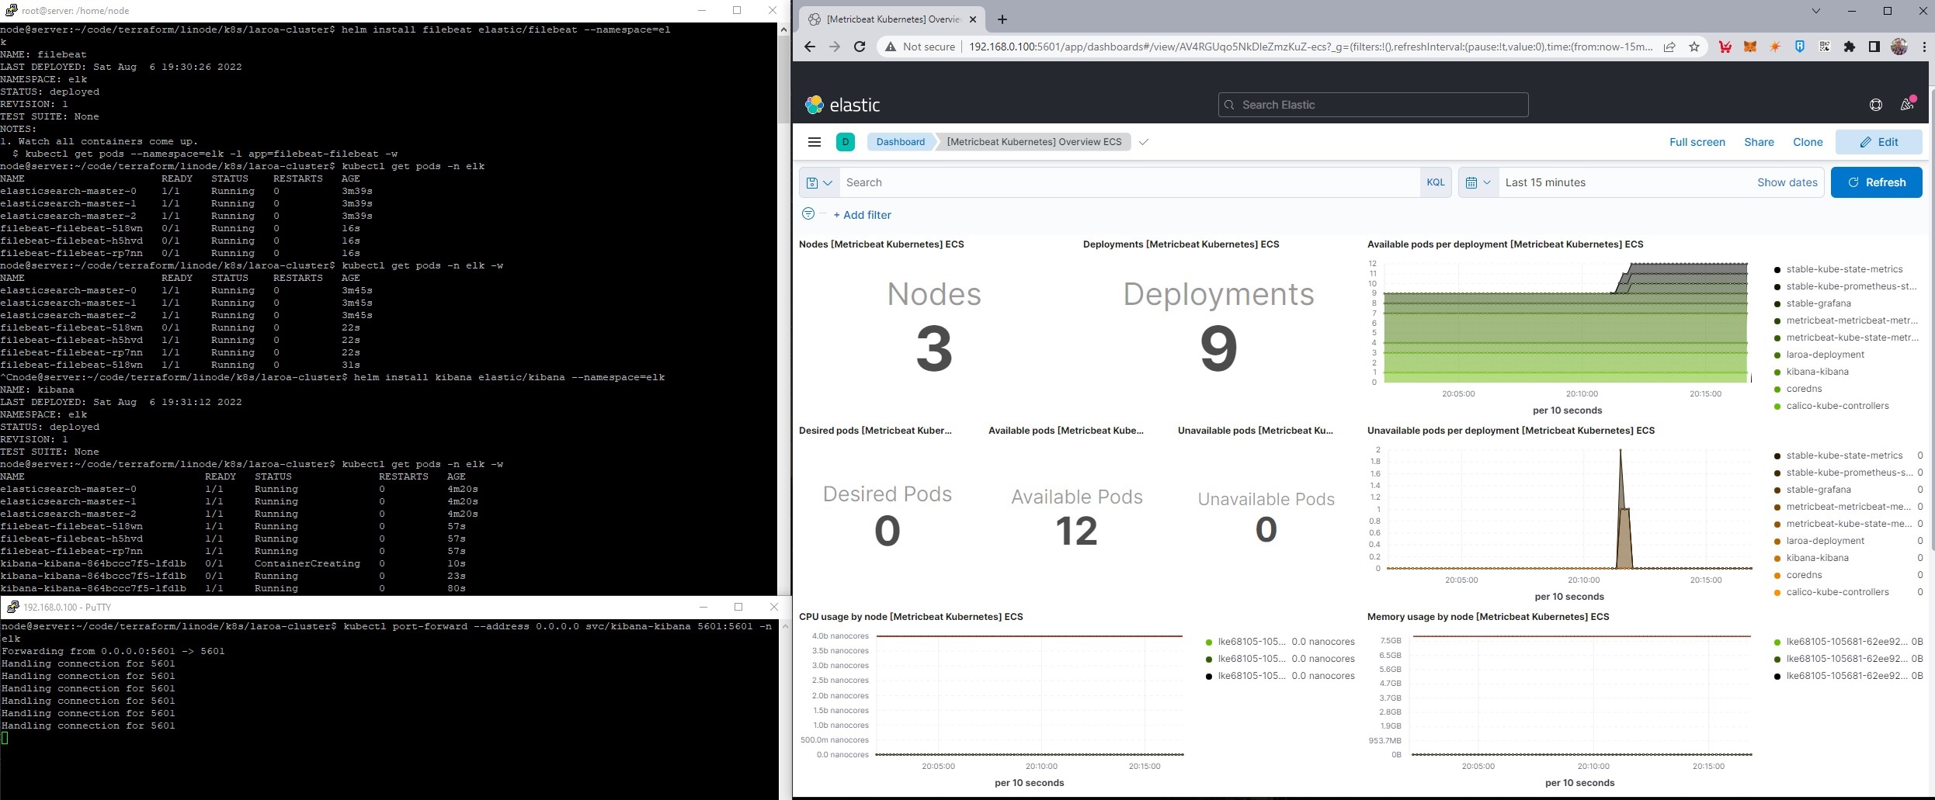
Task: Click the KQL query Search input
Action: coord(1131,182)
